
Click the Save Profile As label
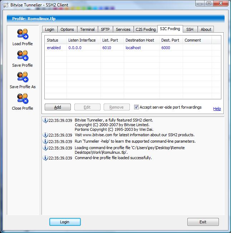23,87
